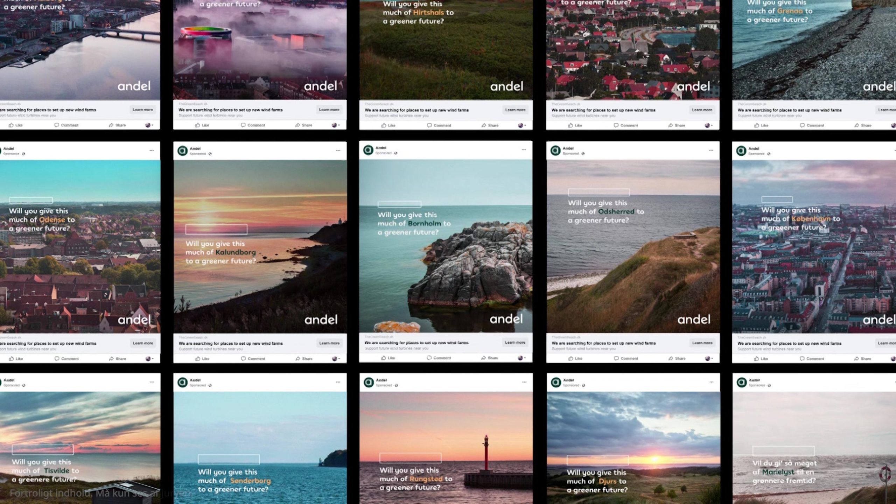This screenshot has height=504, width=896.
Task: Open wind farms headline link on Kalundborg ad
Action: 231,344
